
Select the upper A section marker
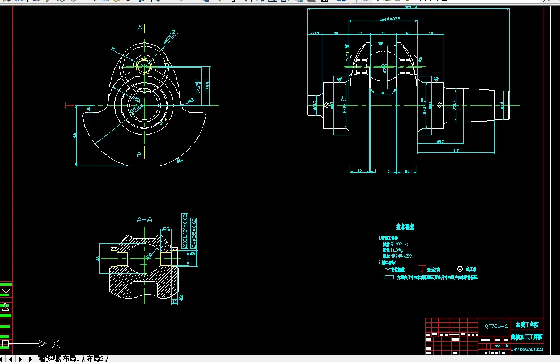point(139,28)
